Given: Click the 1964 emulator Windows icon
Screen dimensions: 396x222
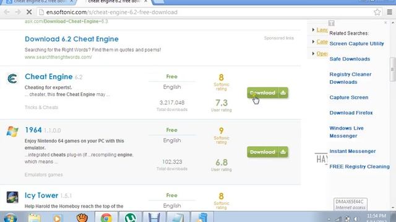Looking at the screenshot, I should [12, 131].
